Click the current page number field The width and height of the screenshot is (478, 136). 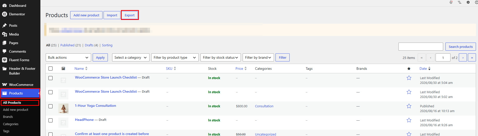tap(443, 57)
